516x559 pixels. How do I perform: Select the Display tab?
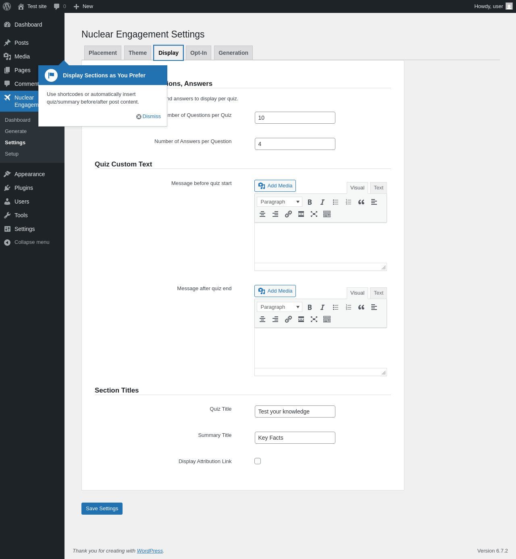click(169, 53)
